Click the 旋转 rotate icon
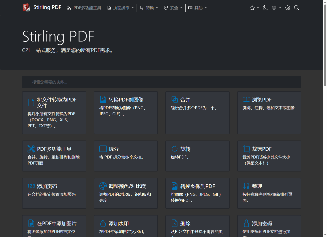 [x=174, y=148]
